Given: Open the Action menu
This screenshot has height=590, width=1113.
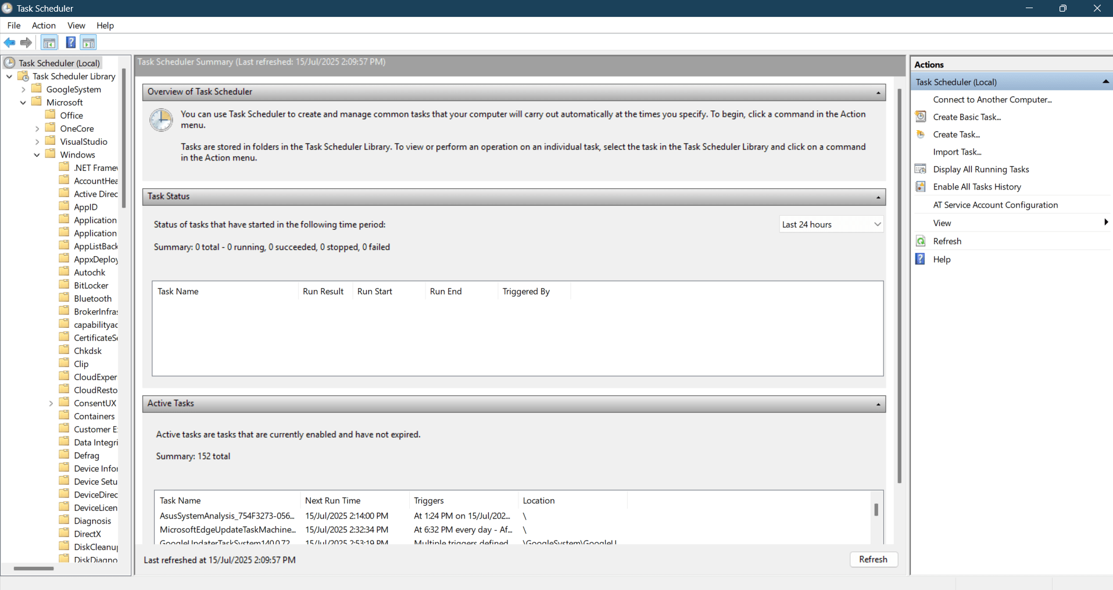Looking at the screenshot, I should pyautogui.click(x=44, y=26).
